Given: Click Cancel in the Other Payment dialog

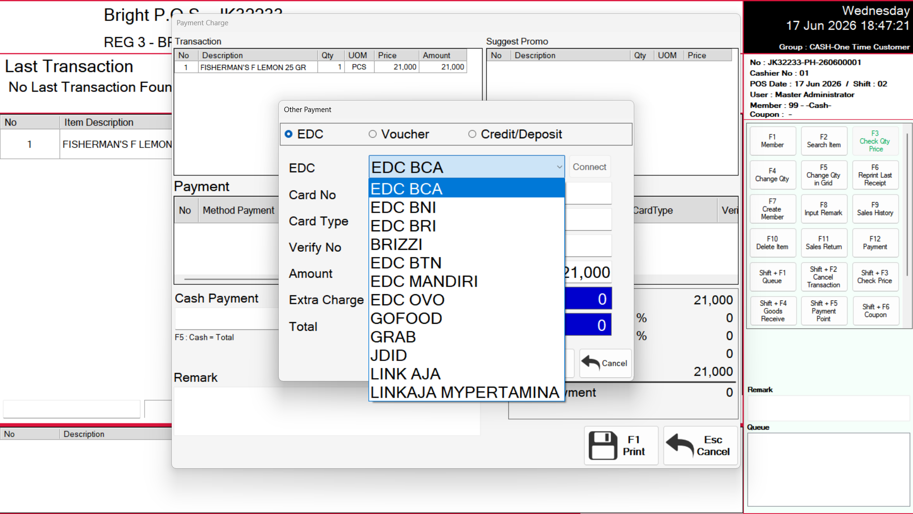Looking at the screenshot, I should pyautogui.click(x=605, y=363).
